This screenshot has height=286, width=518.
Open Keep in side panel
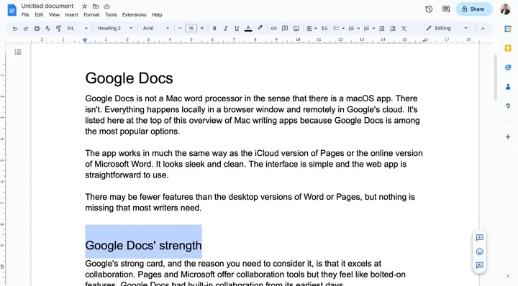(x=508, y=48)
